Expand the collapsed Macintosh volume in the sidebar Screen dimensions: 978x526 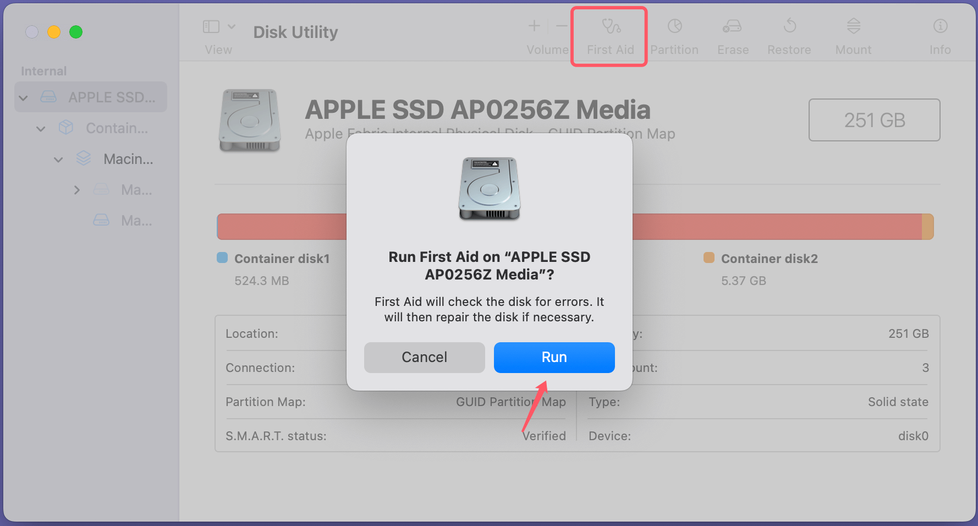tap(76, 189)
